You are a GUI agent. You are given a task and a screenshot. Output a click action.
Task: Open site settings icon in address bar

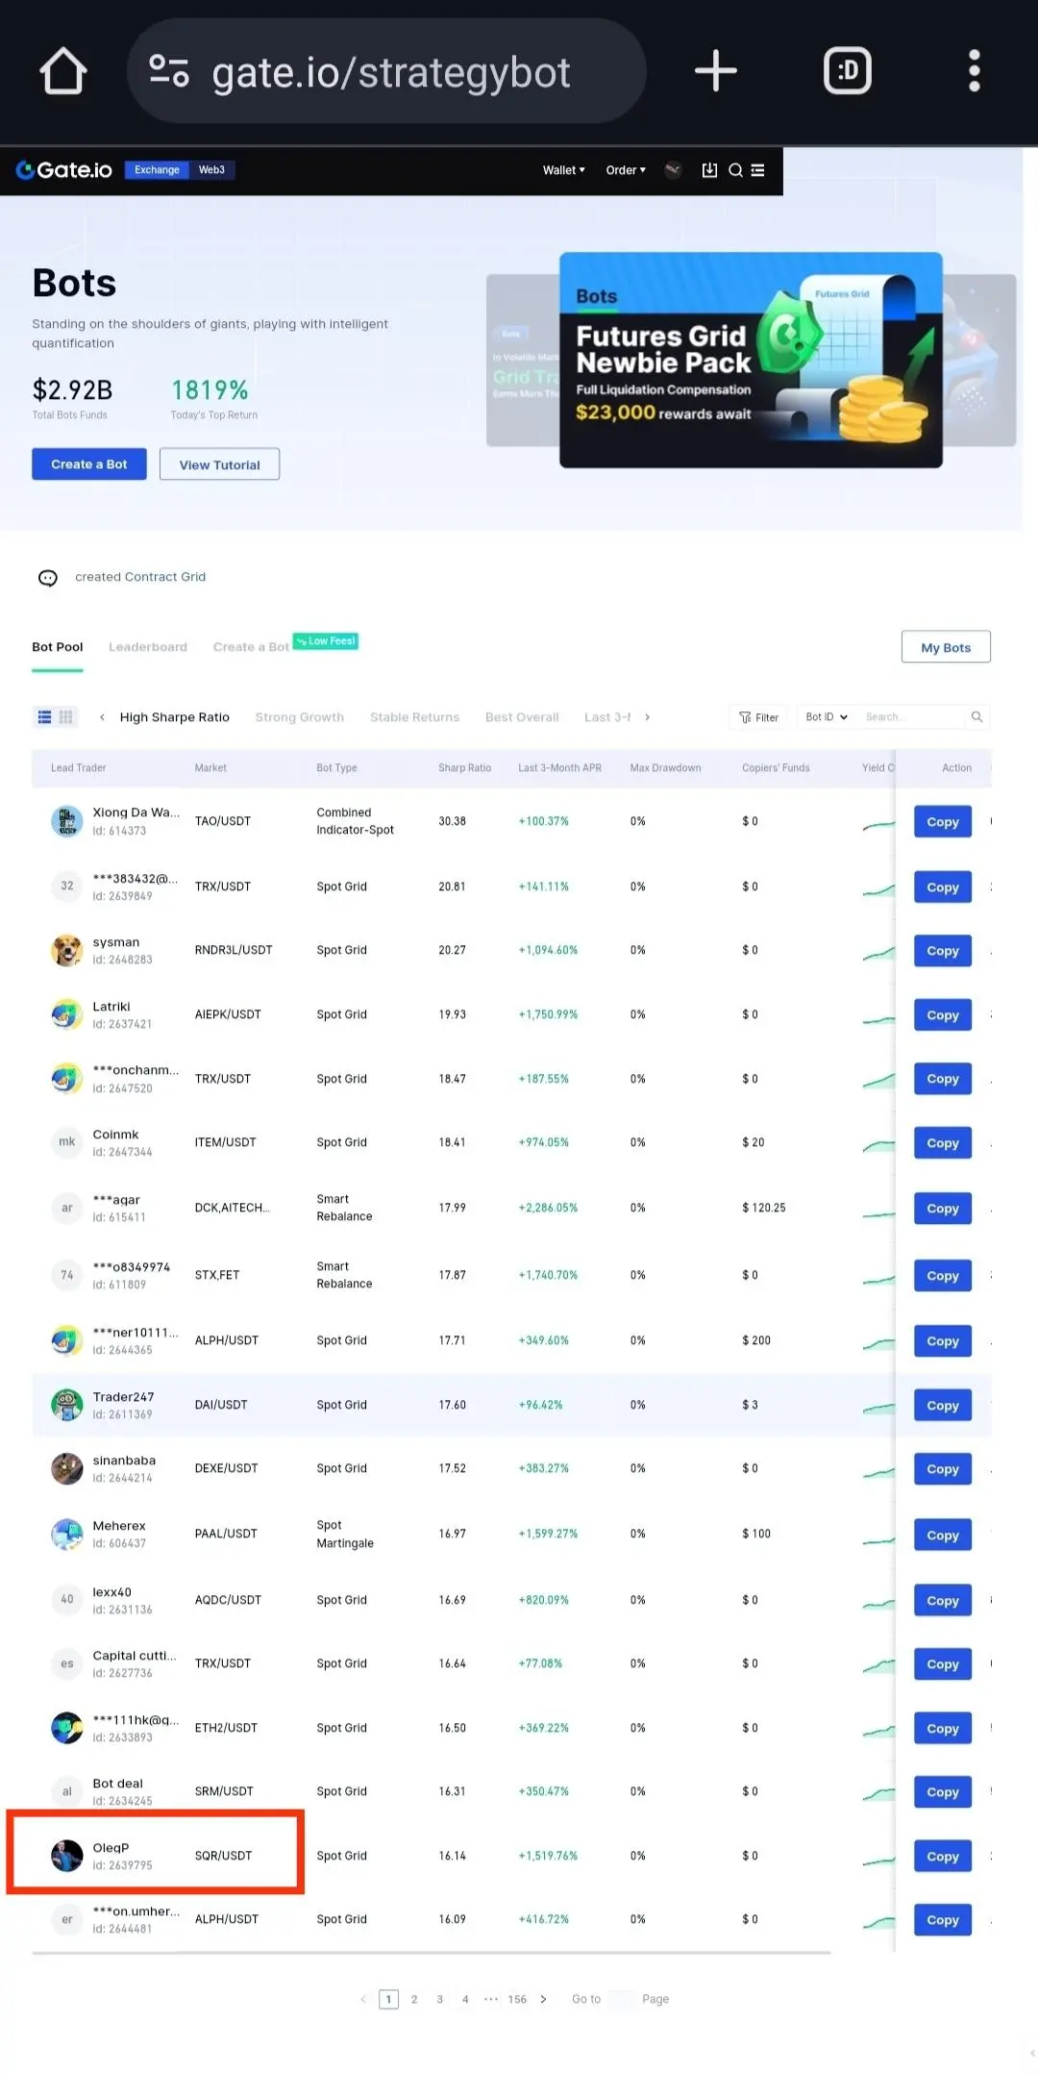click(x=169, y=71)
